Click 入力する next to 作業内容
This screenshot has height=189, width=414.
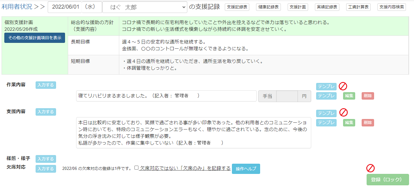point(46,85)
